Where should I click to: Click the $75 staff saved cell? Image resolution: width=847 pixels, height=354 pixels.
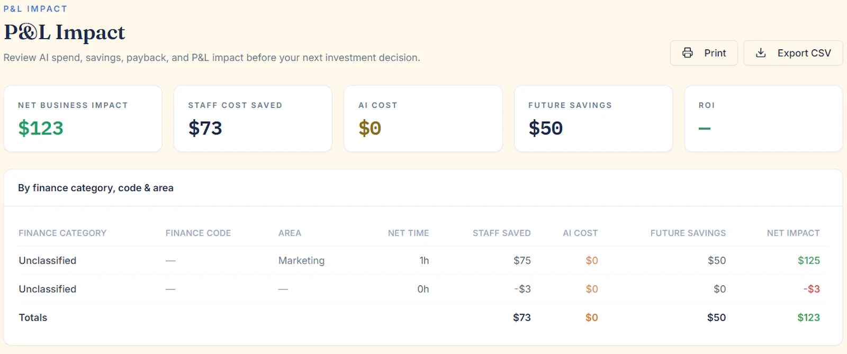tap(522, 260)
